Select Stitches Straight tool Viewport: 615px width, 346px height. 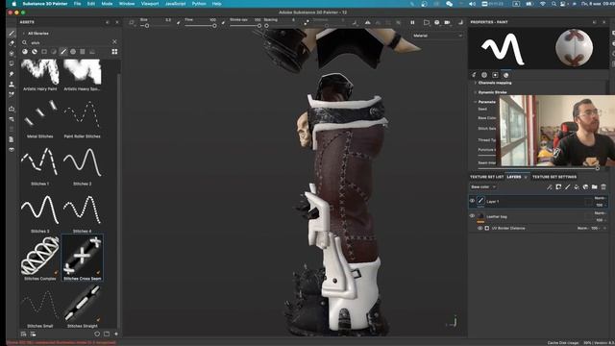82,307
